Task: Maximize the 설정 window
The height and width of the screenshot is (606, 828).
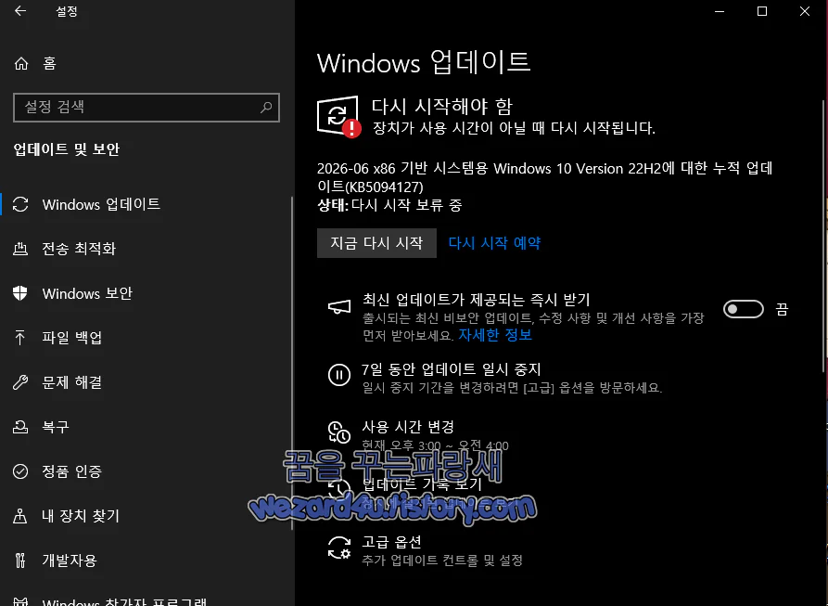Action: point(762,11)
